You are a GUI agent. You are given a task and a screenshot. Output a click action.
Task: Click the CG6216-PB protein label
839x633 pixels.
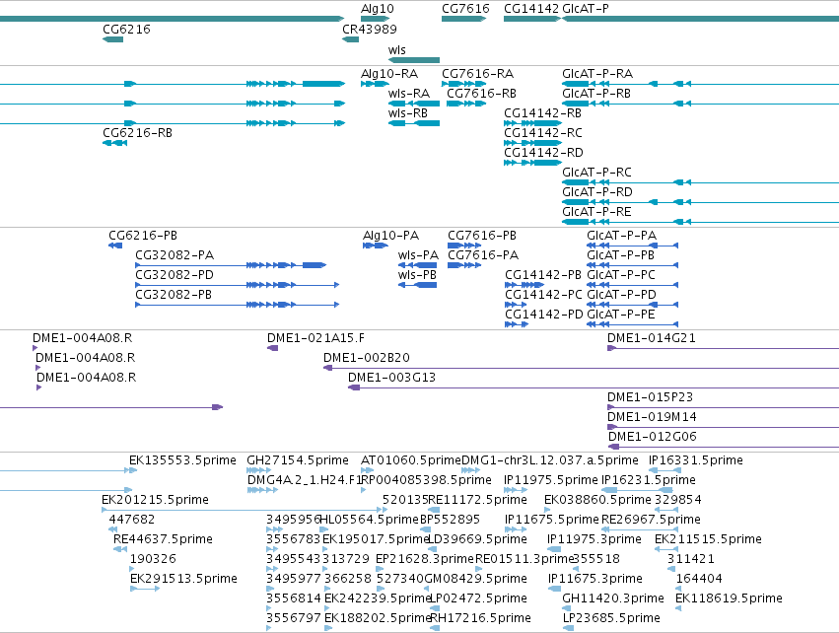click(143, 236)
